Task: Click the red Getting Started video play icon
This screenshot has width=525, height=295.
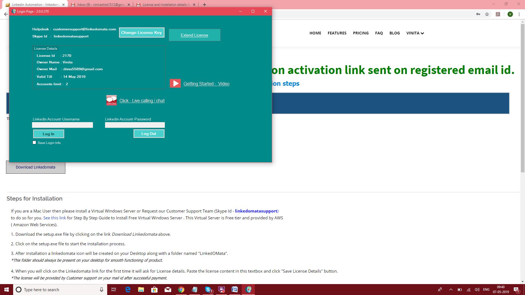Action: click(175, 84)
